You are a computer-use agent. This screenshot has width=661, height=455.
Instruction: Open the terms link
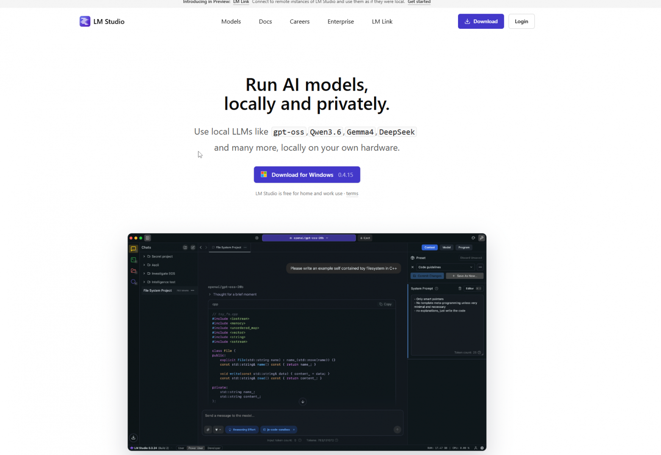pos(352,193)
